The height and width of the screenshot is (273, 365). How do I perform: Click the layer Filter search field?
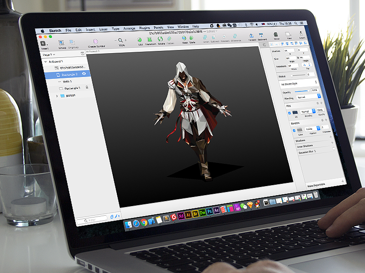(x=92, y=220)
